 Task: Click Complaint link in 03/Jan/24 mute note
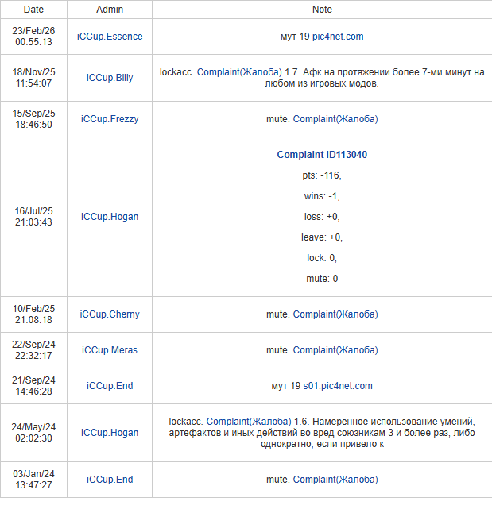[x=335, y=480]
